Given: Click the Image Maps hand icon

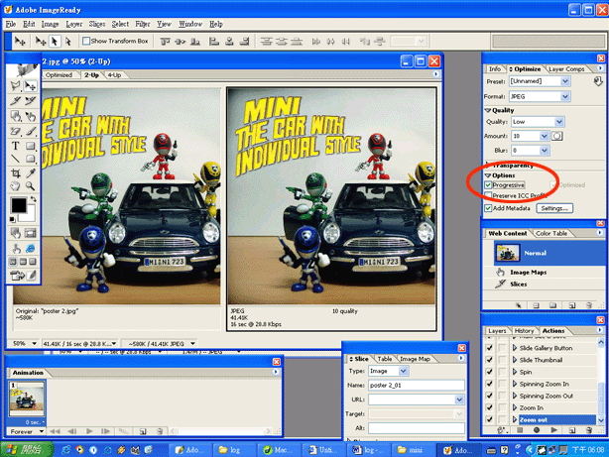Looking at the screenshot, I should coord(500,273).
